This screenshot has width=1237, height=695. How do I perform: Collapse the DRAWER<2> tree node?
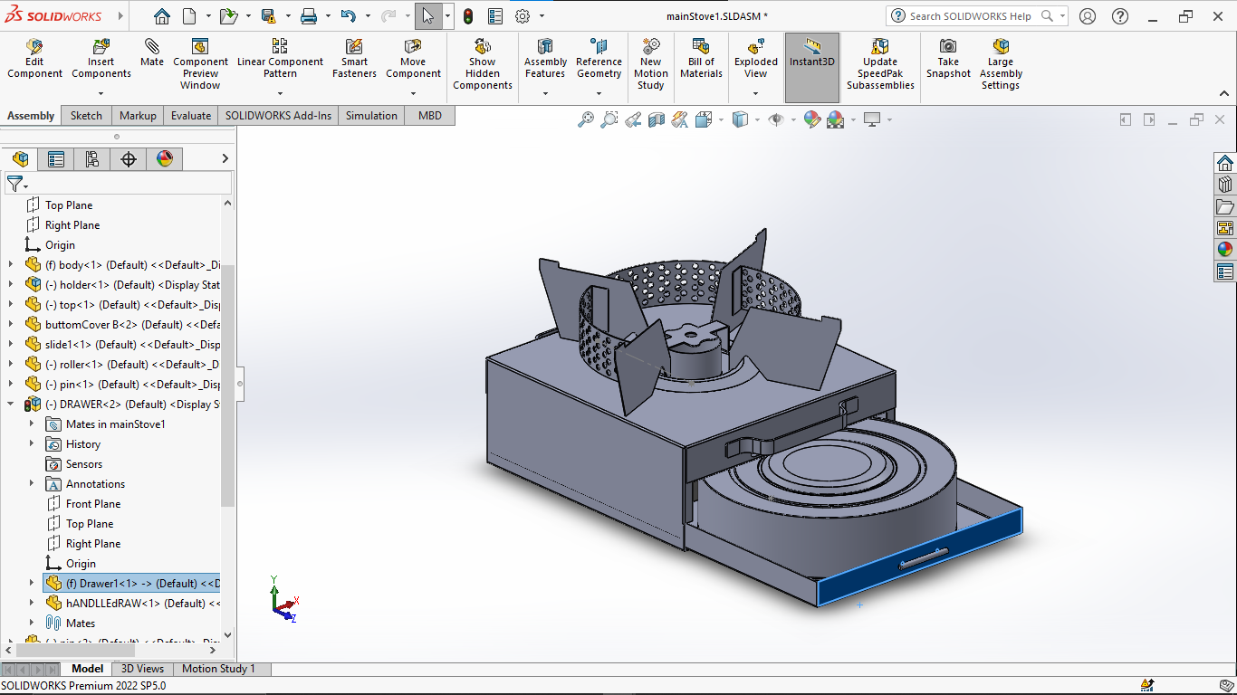click(x=11, y=405)
